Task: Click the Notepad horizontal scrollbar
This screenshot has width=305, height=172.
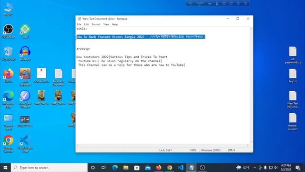Action: coord(163,145)
